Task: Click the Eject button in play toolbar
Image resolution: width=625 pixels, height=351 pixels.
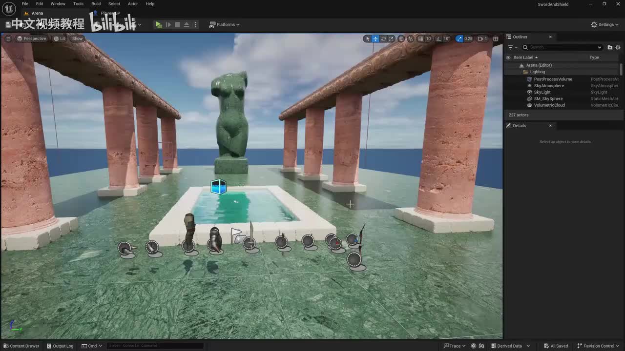Action: pyautogui.click(x=187, y=24)
